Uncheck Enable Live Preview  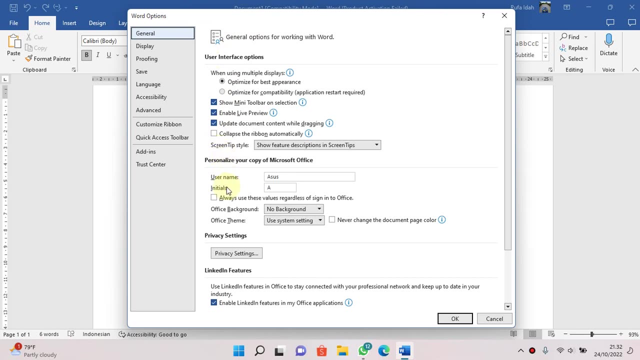pyautogui.click(x=214, y=113)
